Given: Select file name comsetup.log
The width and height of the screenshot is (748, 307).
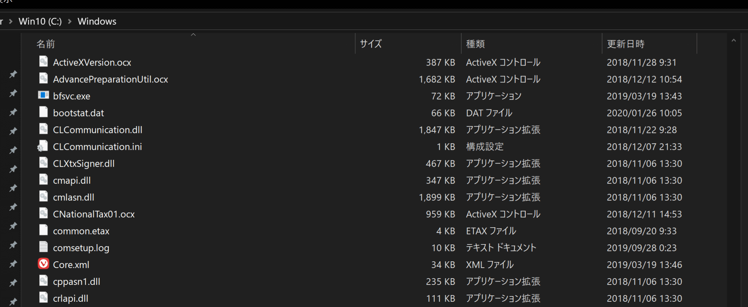Looking at the screenshot, I should [81, 248].
